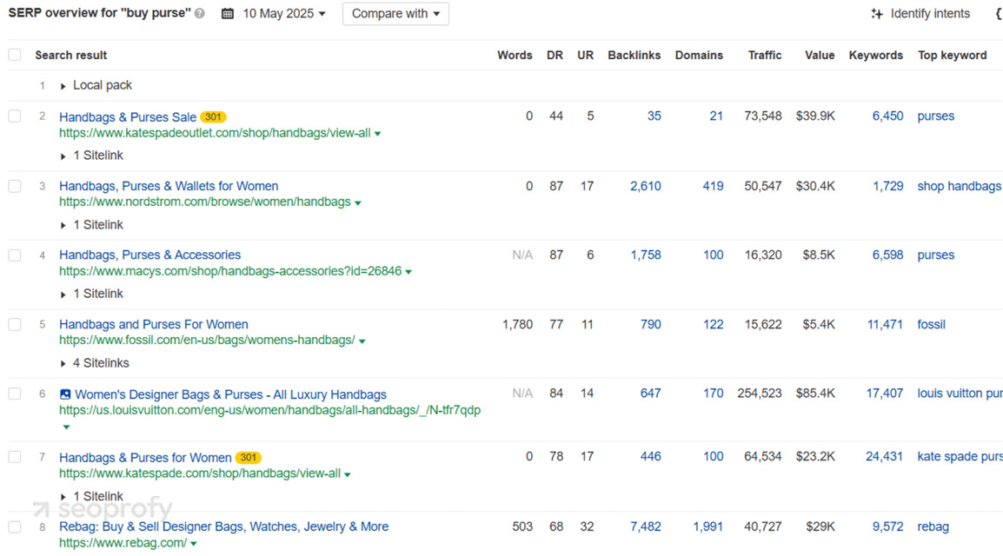
Task: Click the image icon beside Louis Vuitton result
Action: coord(65,394)
